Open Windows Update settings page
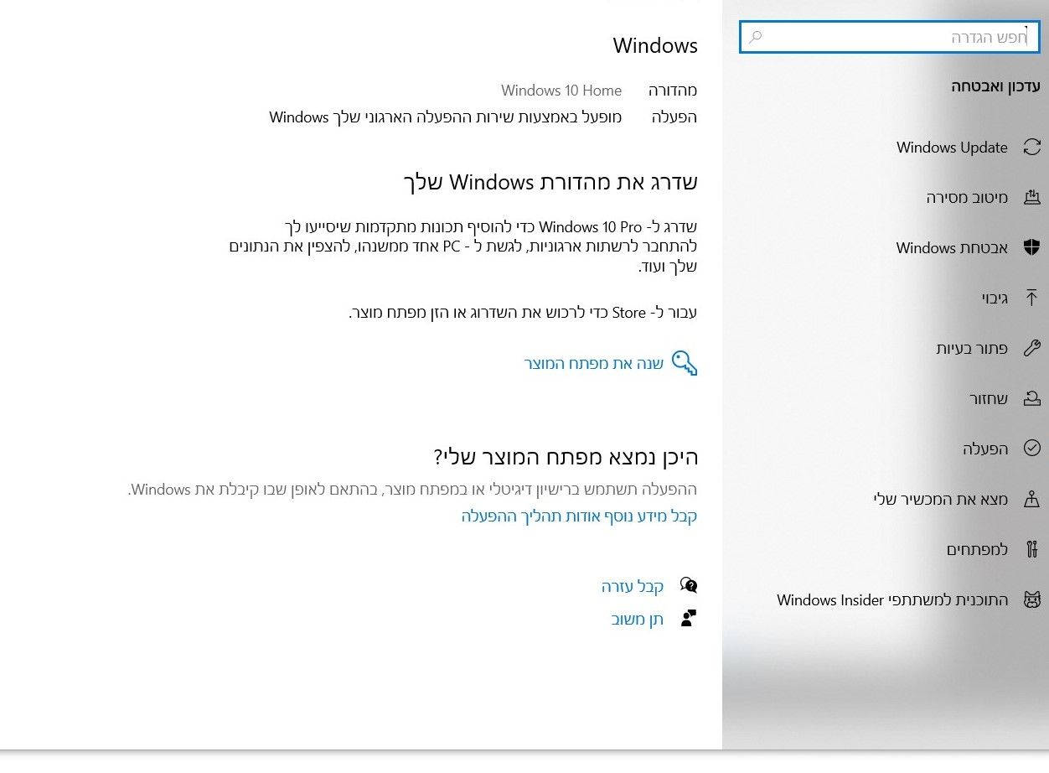The width and height of the screenshot is (1049, 773). (x=952, y=148)
